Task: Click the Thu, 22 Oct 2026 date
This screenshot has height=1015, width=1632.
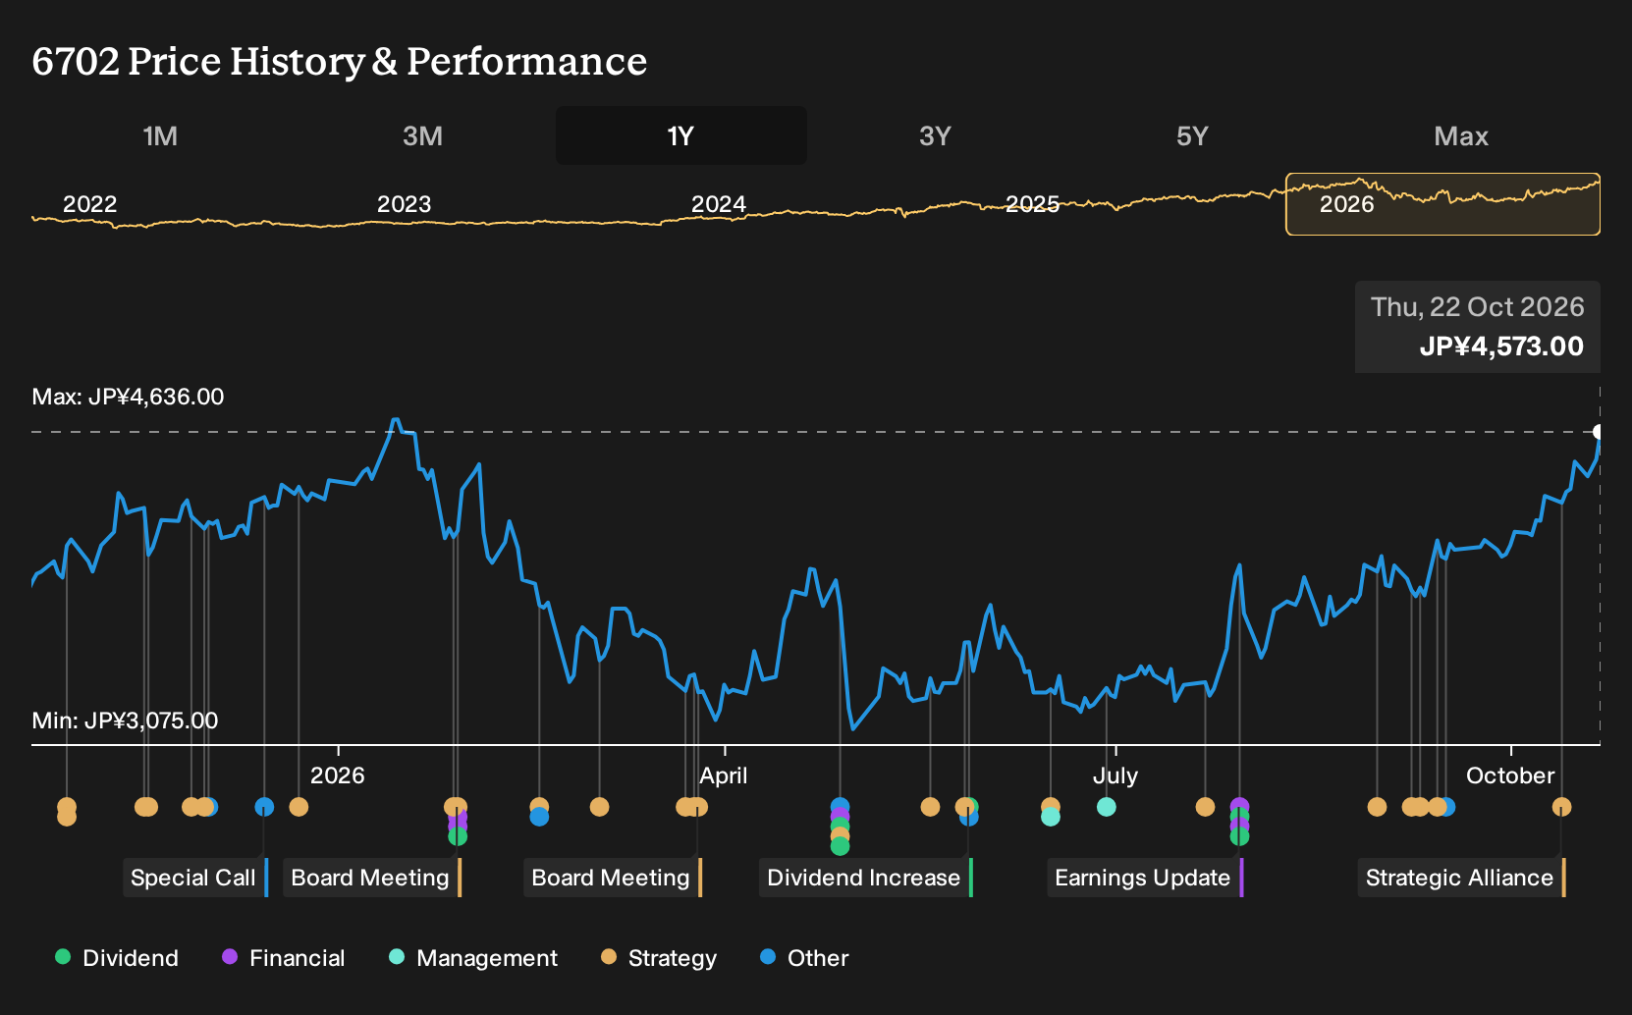Action: pyautogui.click(x=1478, y=307)
